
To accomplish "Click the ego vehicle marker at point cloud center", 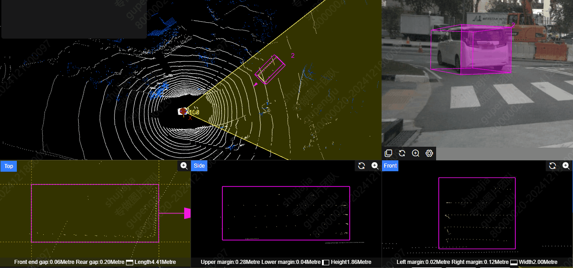I will (183, 111).
